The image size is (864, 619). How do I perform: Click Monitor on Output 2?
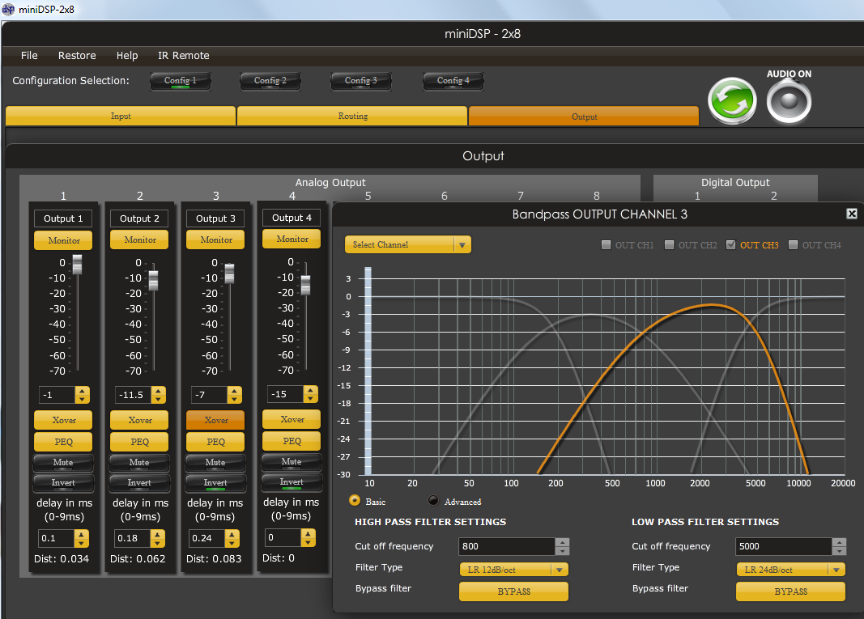pyautogui.click(x=139, y=240)
